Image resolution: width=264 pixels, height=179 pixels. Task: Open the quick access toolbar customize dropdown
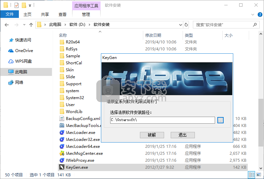click(30, 6)
